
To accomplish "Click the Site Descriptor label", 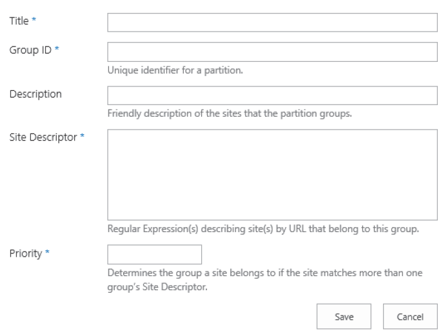I will pos(43,137).
